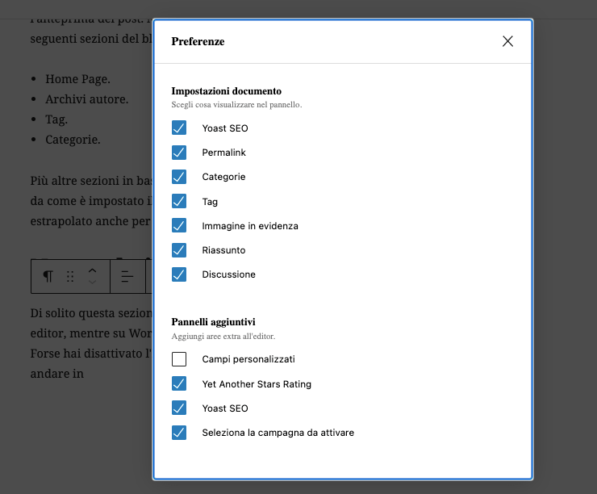This screenshot has height=494, width=597.
Task: Toggle the Tag checkbox
Action: point(179,201)
